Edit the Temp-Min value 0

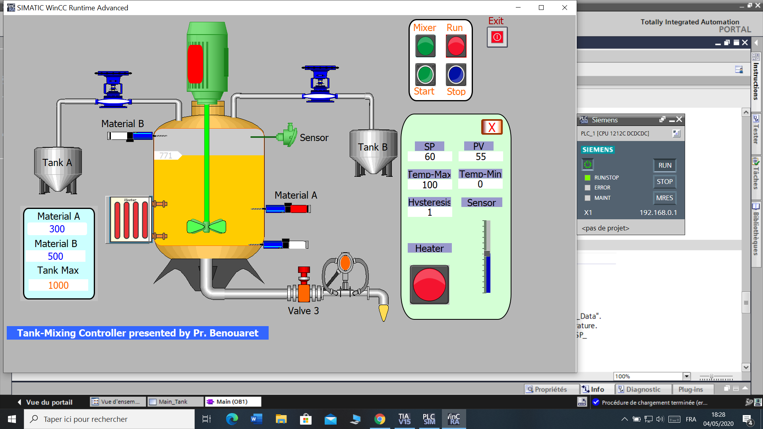pyautogui.click(x=480, y=184)
